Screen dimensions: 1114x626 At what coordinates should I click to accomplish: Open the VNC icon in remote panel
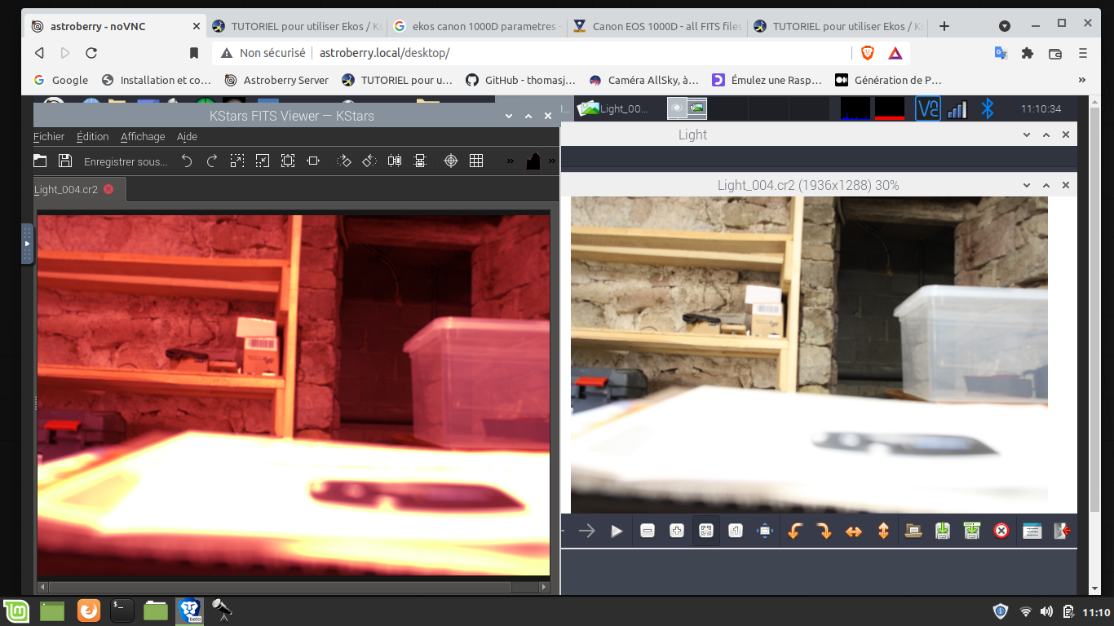(928, 108)
